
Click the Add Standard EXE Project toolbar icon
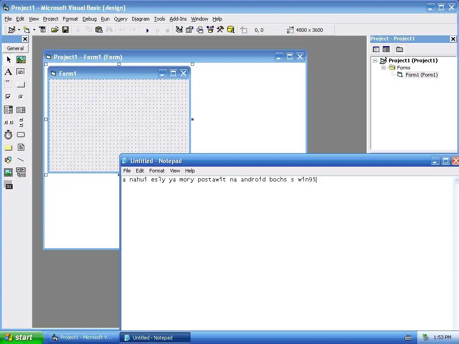pos(12,30)
